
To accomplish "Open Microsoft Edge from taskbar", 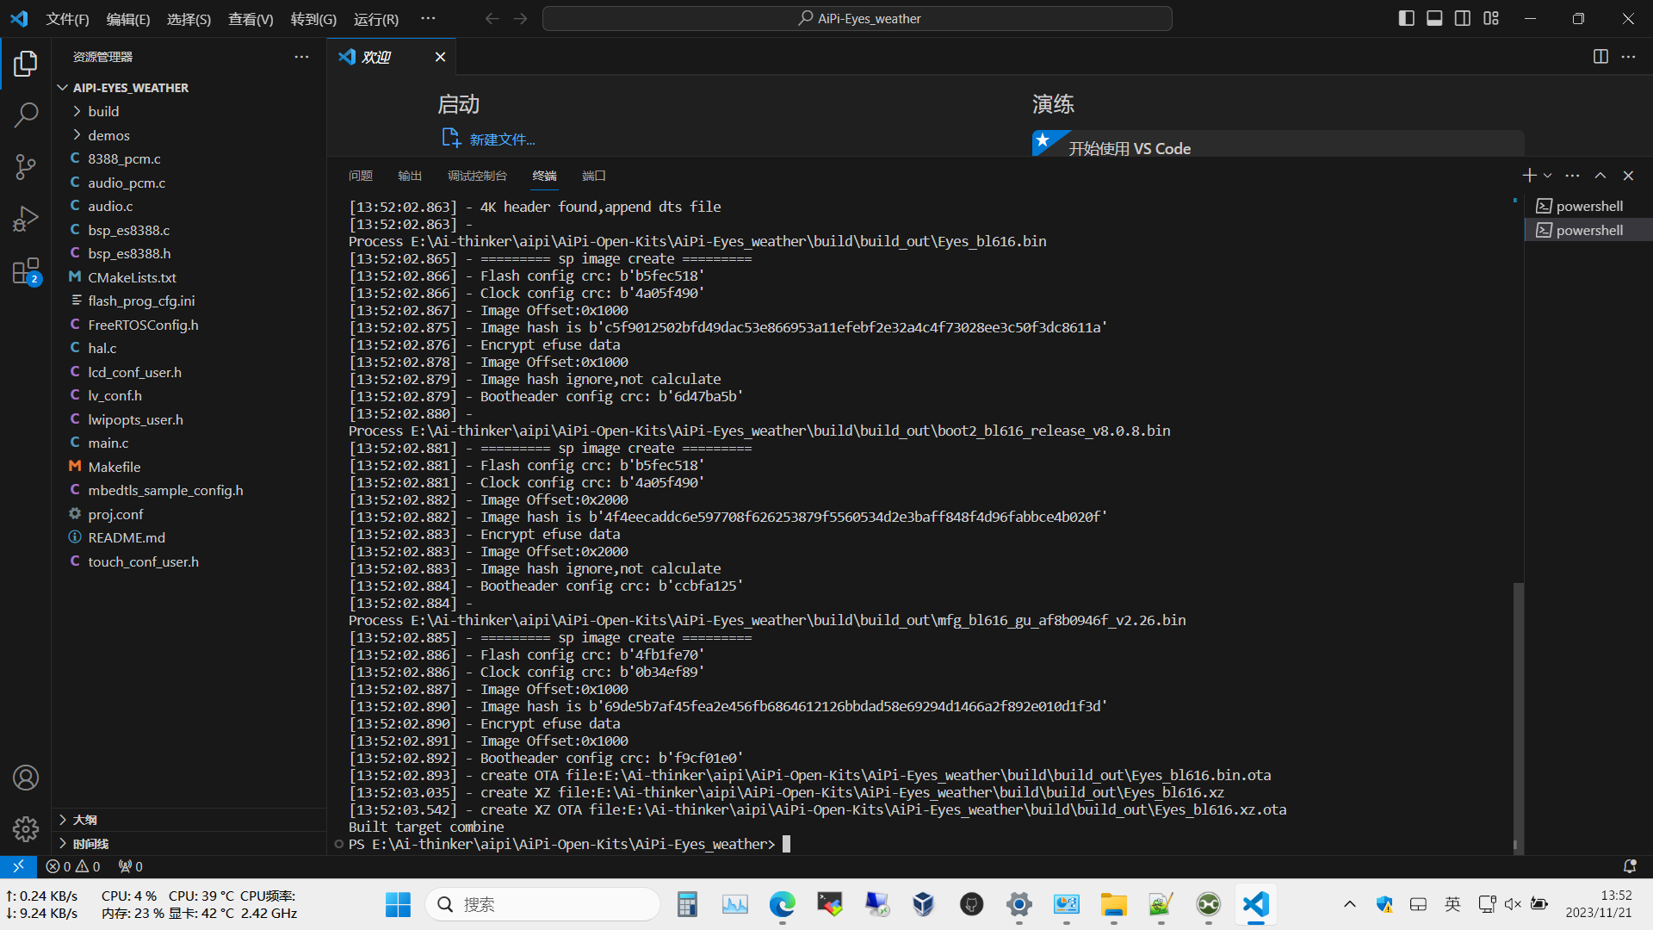I will tap(782, 904).
